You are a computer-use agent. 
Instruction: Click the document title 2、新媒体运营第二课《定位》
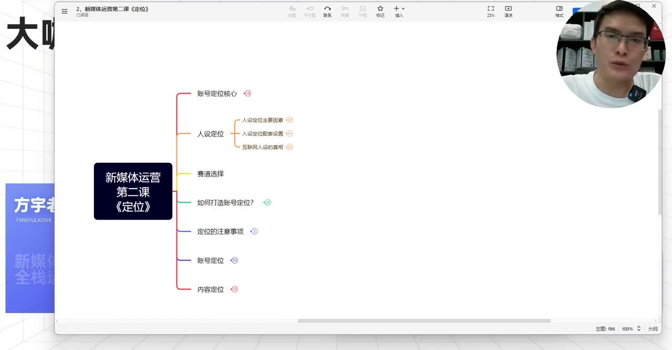coord(112,9)
